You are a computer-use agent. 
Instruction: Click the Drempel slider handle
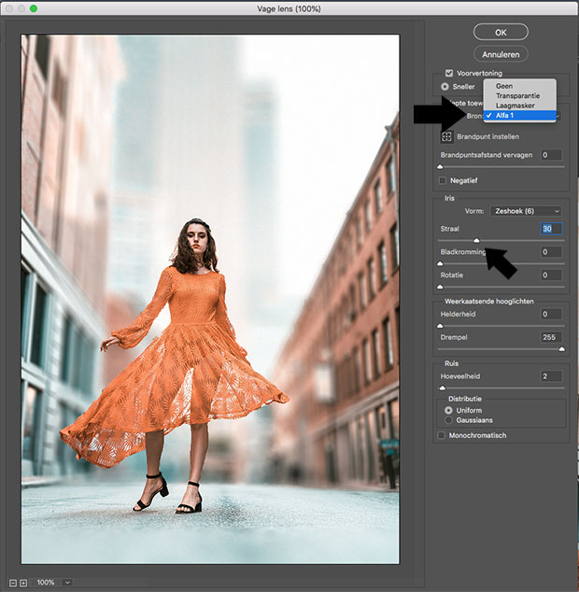[x=562, y=348]
